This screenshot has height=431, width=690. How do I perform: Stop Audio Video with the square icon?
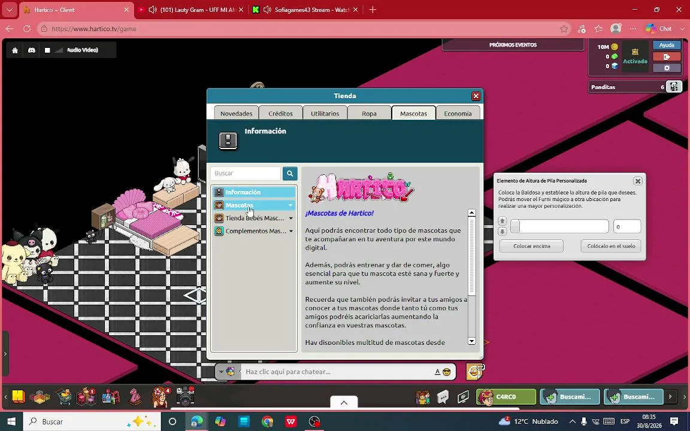point(47,50)
